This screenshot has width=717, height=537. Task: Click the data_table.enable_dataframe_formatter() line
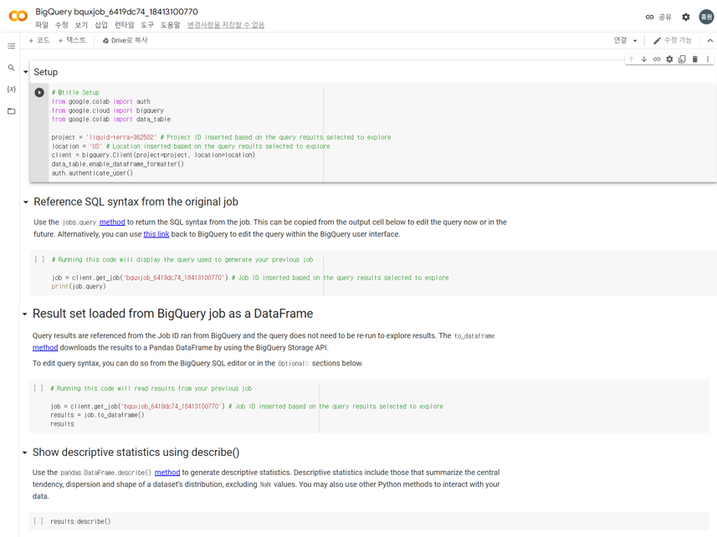coord(117,164)
